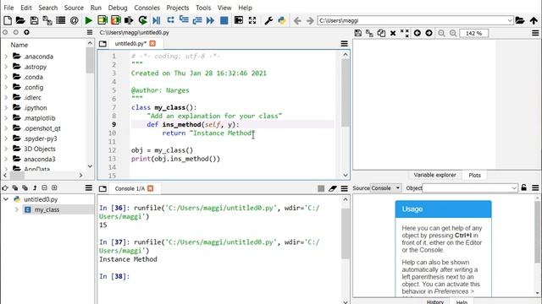Run cell and advance from the toolbar

tap(116, 20)
